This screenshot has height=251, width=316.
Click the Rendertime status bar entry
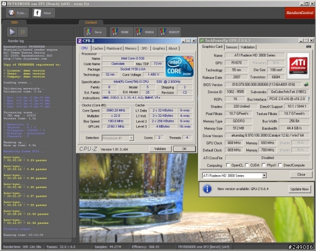(x=22, y=247)
